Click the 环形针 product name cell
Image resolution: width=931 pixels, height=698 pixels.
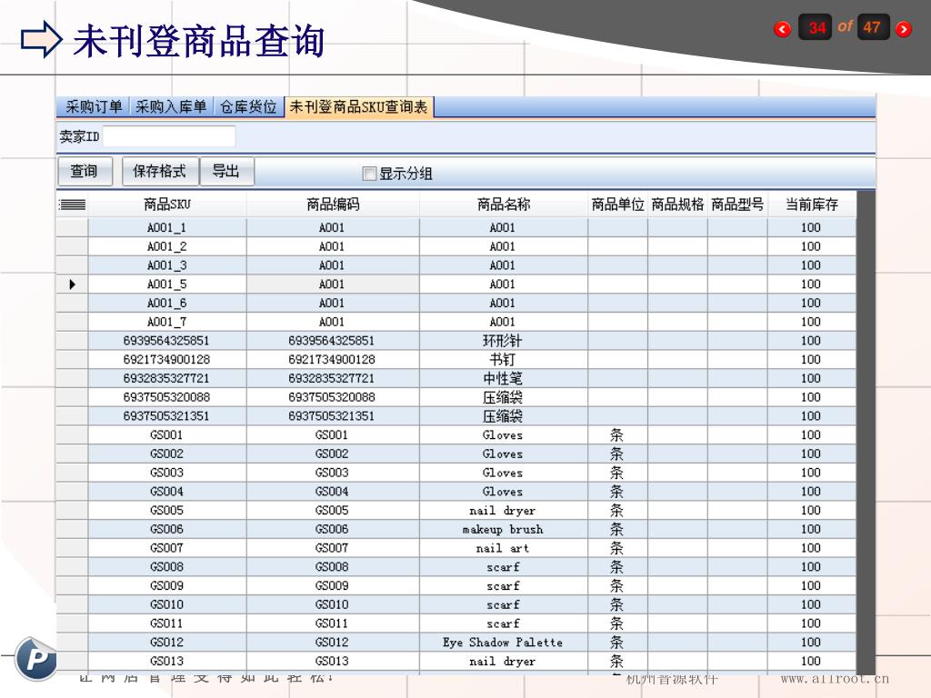[504, 341]
